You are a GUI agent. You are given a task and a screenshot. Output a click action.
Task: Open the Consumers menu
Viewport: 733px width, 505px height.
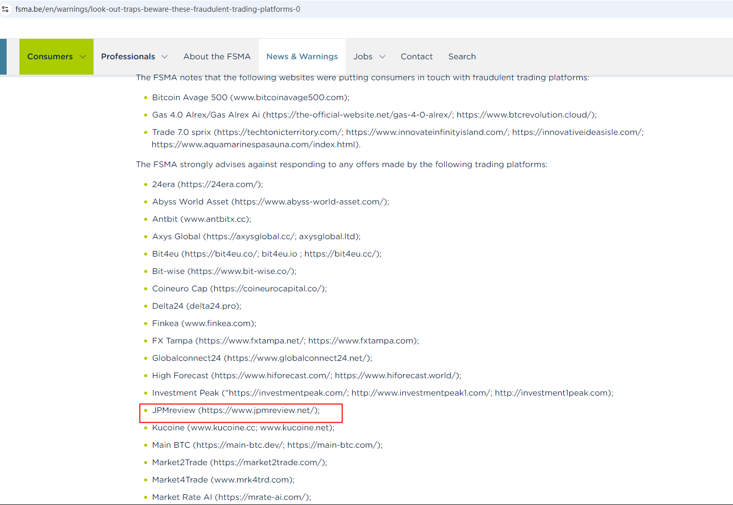click(x=50, y=57)
